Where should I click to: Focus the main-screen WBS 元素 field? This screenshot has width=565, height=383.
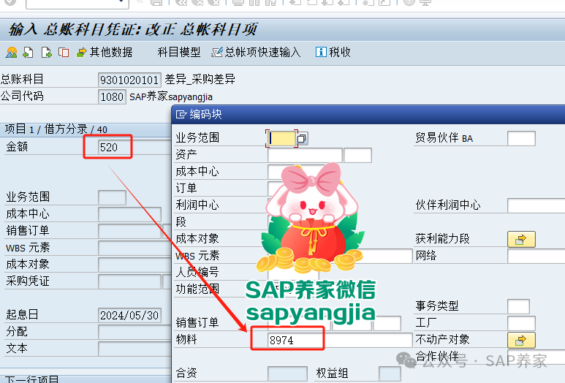[134, 248]
